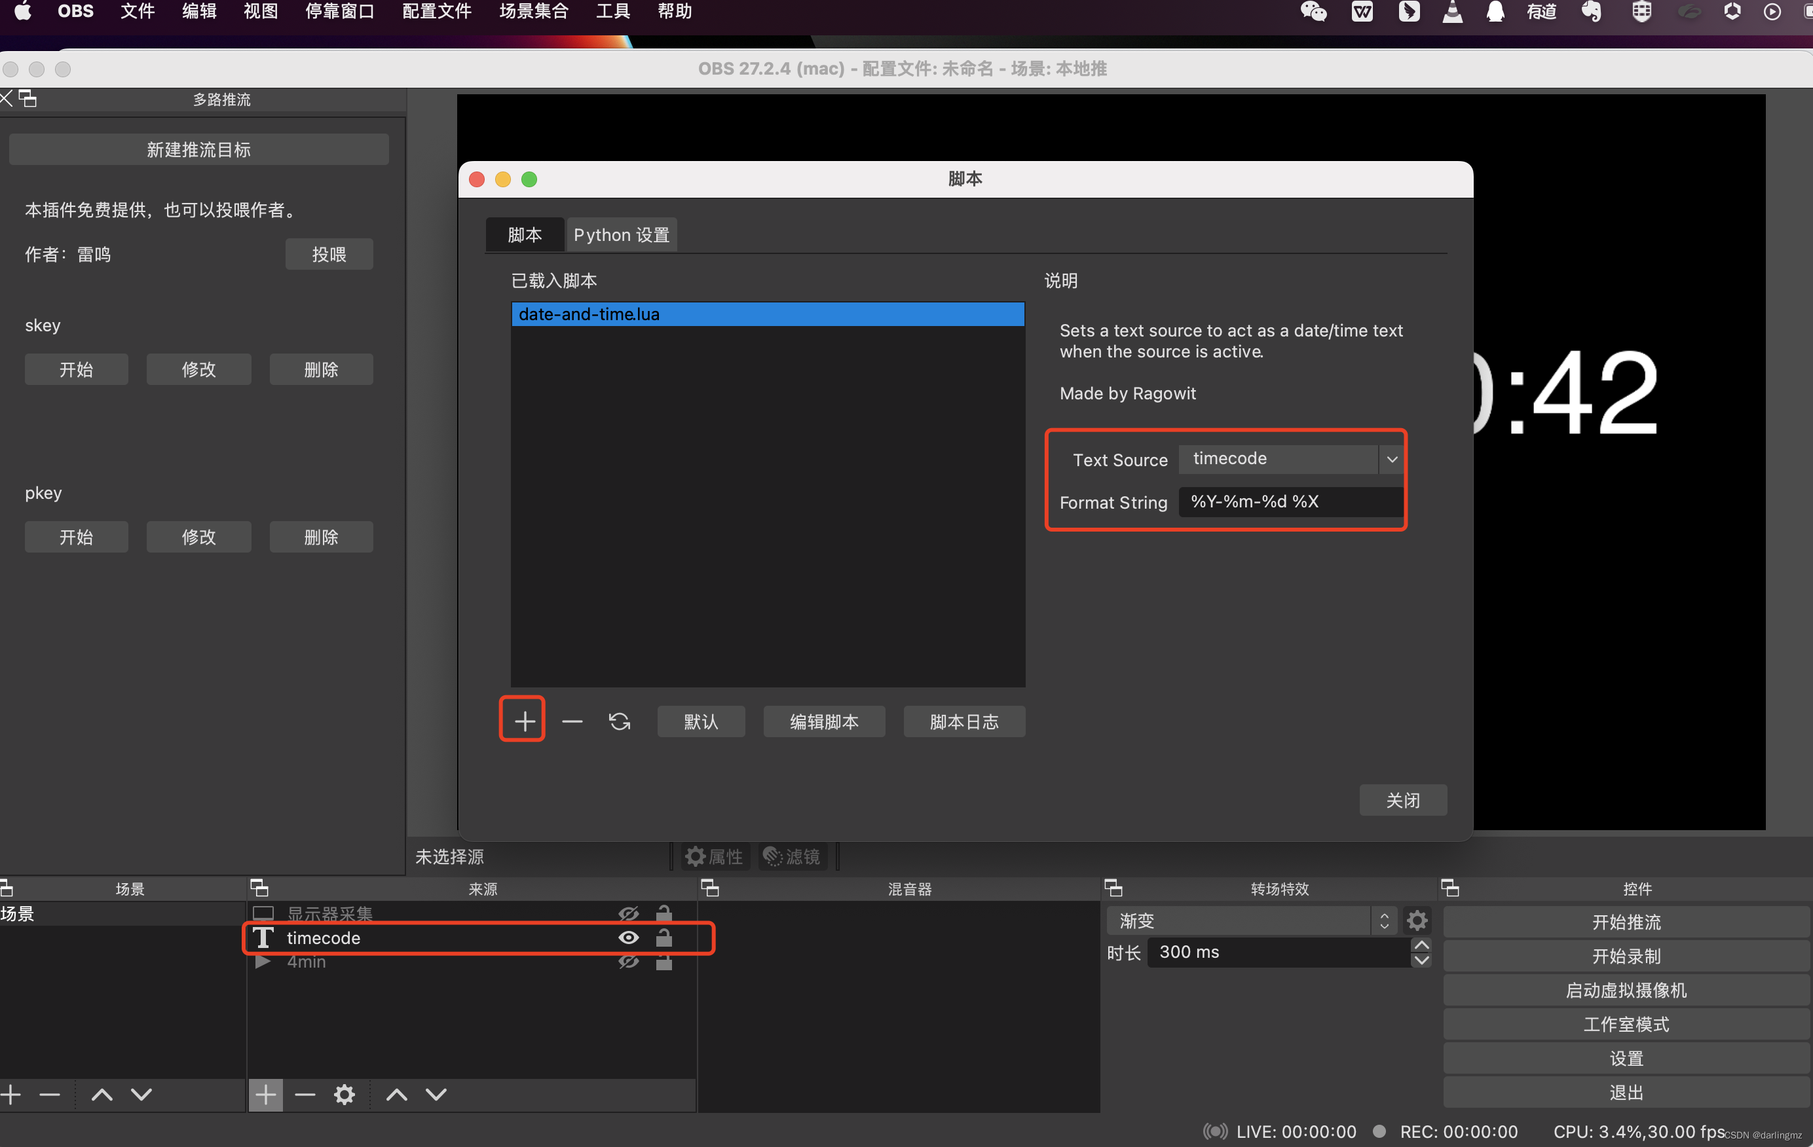Close the scripts dialog with 关闭

(1403, 799)
